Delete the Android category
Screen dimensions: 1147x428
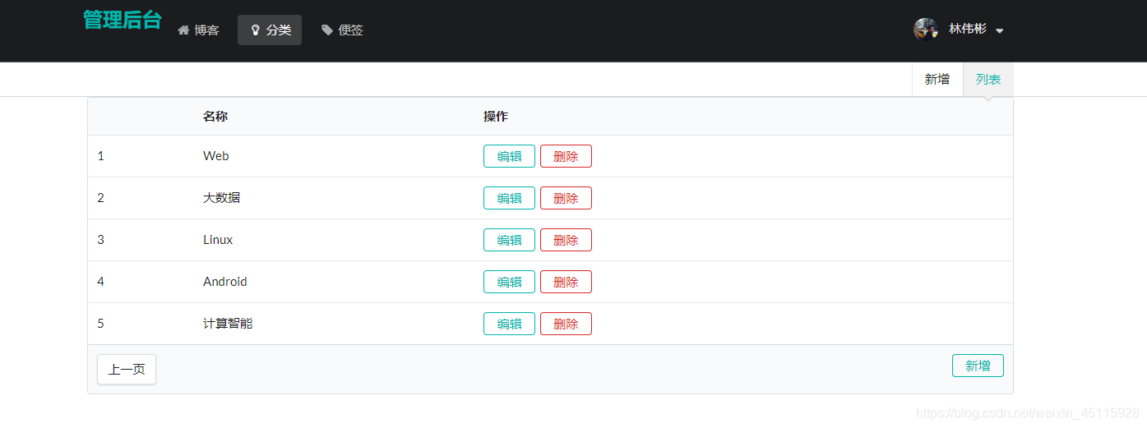566,282
